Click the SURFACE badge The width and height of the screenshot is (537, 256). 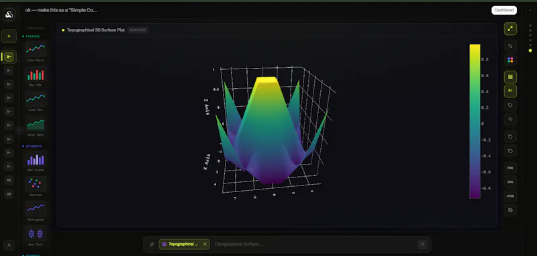[x=138, y=30]
